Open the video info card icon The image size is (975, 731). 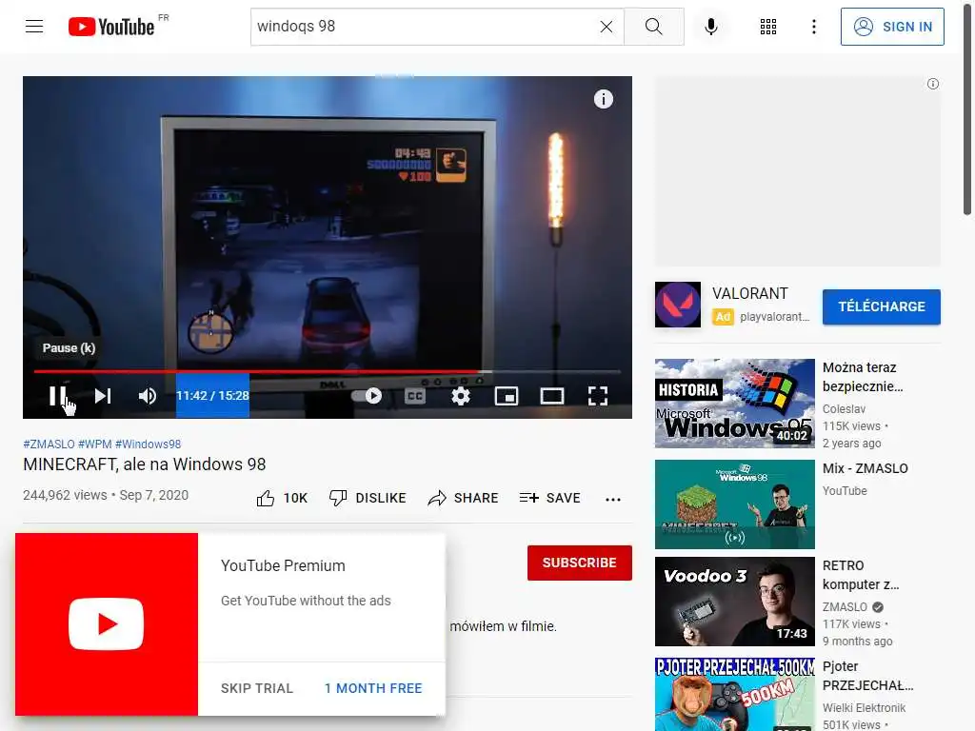point(603,99)
